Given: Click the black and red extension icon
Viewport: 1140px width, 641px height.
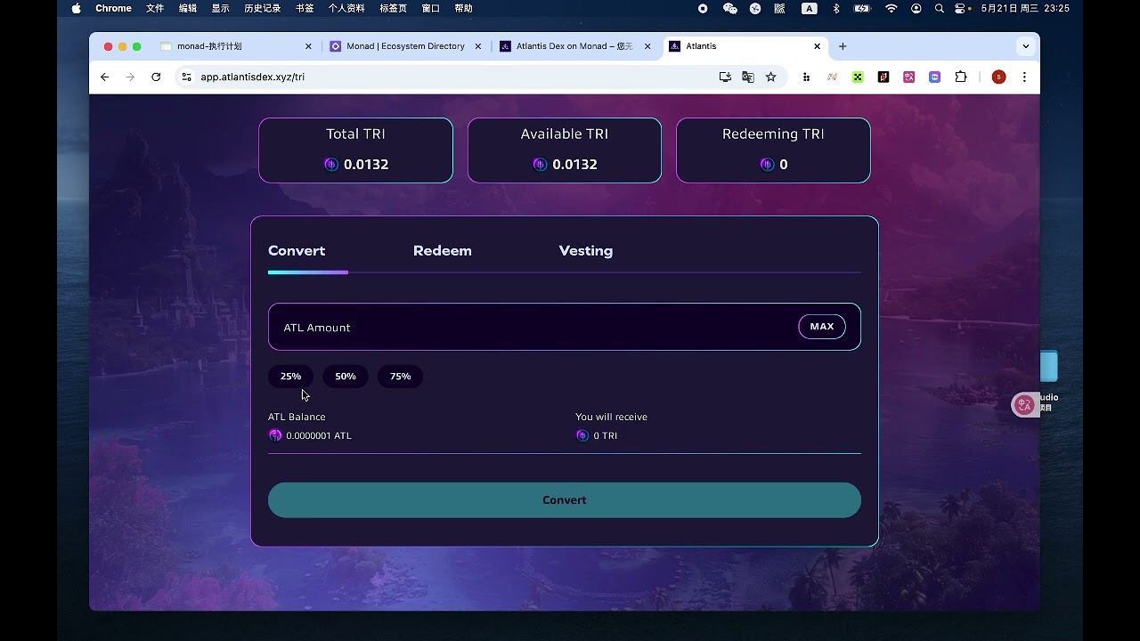Looking at the screenshot, I should pyautogui.click(x=883, y=77).
